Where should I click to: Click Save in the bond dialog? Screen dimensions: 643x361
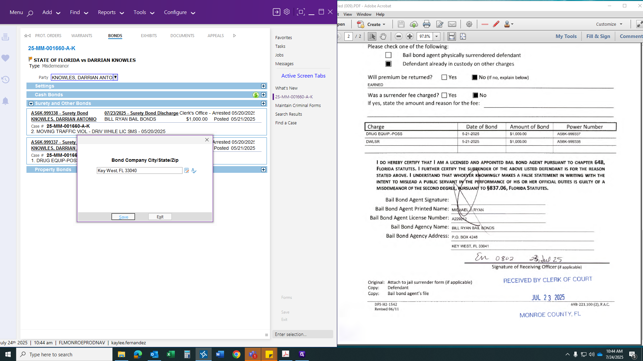pyautogui.click(x=123, y=217)
